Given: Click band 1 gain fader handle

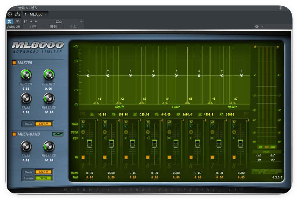Looking at the screenshot, I should coord(89,143).
